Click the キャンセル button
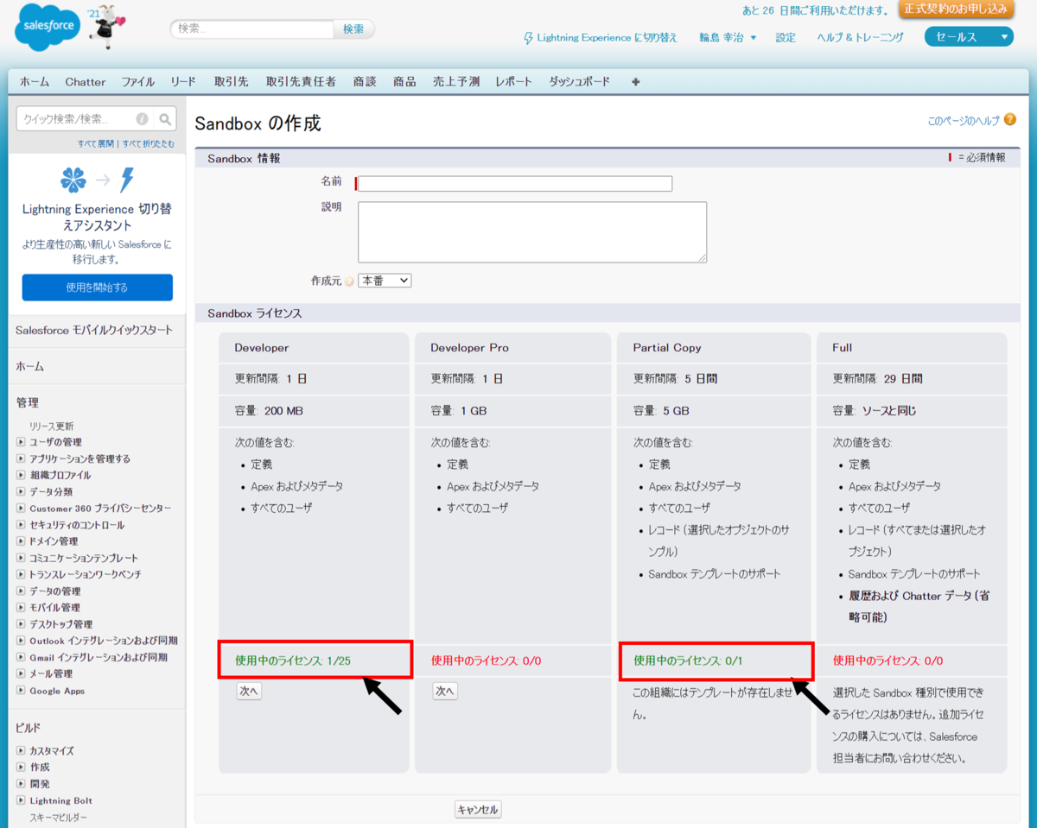The width and height of the screenshot is (1037, 828). [478, 810]
